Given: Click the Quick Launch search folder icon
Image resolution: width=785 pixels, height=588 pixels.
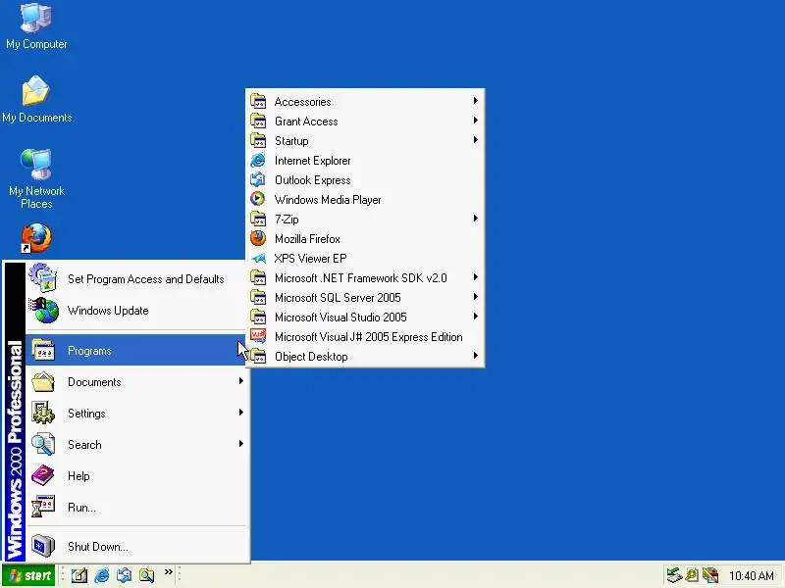Looking at the screenshot, I should [146, 575].
